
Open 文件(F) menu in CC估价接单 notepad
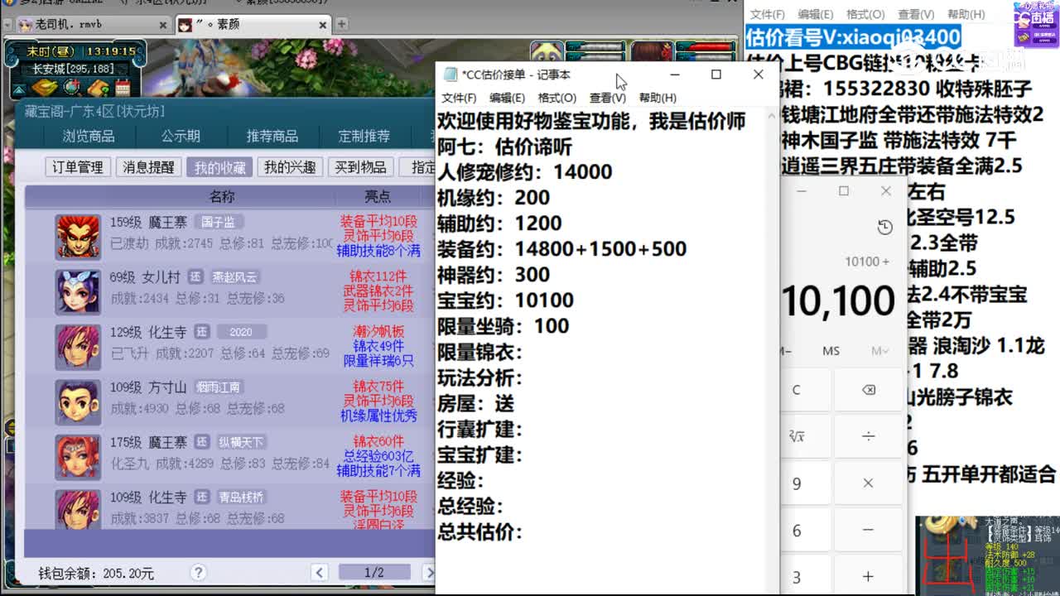tap(459, 98)
